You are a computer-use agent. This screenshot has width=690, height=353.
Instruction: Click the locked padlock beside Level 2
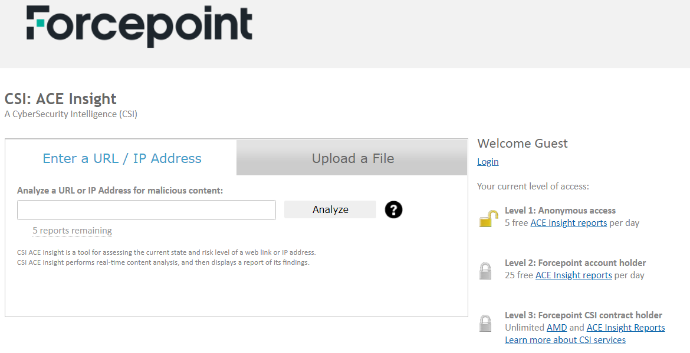[485, 271]
